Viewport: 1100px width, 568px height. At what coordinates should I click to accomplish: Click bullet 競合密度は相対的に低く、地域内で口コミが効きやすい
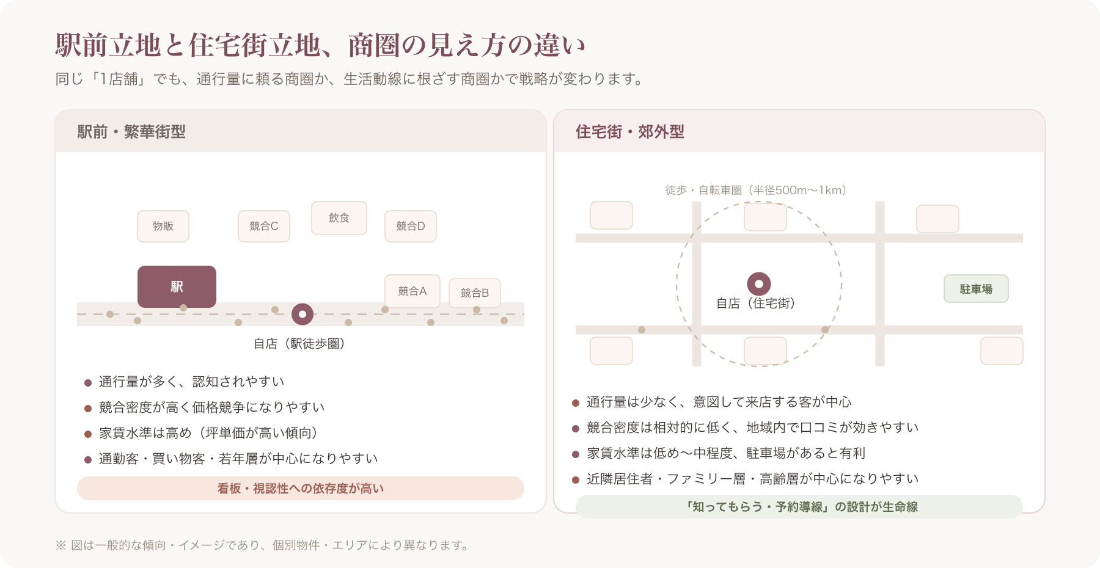pyautogui.click(x=746, y=428)
